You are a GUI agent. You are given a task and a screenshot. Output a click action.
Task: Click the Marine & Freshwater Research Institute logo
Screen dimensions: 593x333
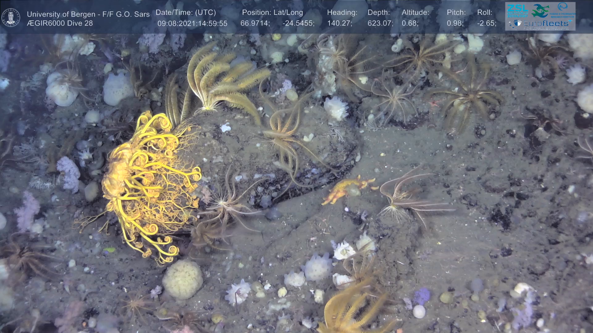pyautogui.click(x=563, y=10)
